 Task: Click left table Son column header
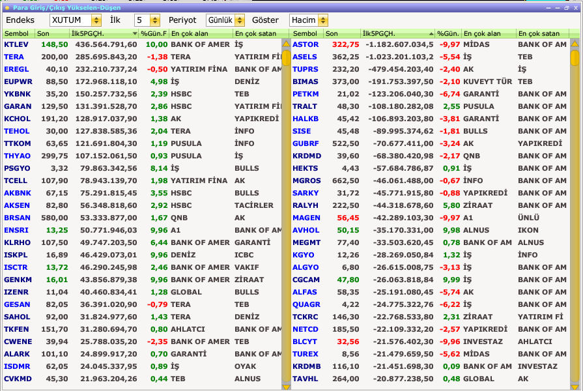pyautogui.click(x=52, y=33)
